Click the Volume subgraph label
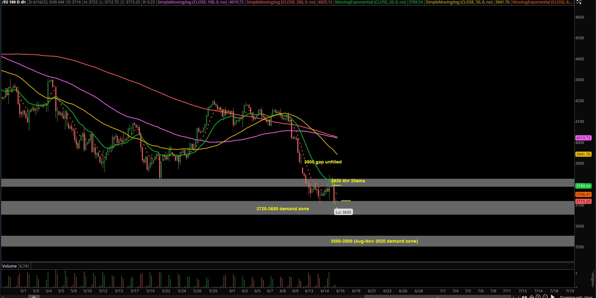Viewport: 596px width, 298px height. (x=9, y=266)
